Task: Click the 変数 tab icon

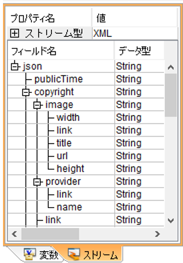Action: pyautogui.click(x=30, y=254)
